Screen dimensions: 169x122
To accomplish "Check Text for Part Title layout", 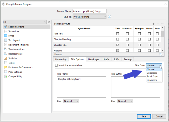I will 157,34.
